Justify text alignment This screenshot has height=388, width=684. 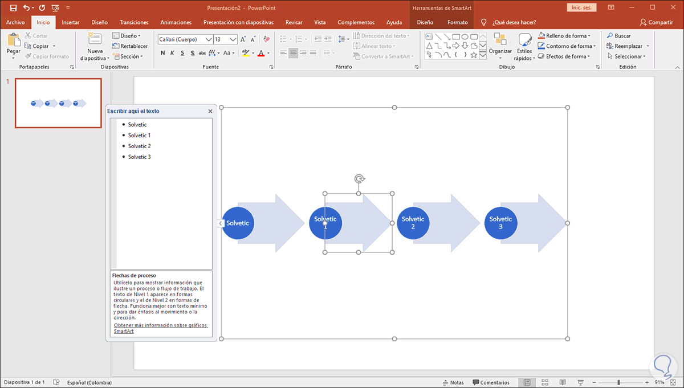pyautogui.click(x=313, y=53)
